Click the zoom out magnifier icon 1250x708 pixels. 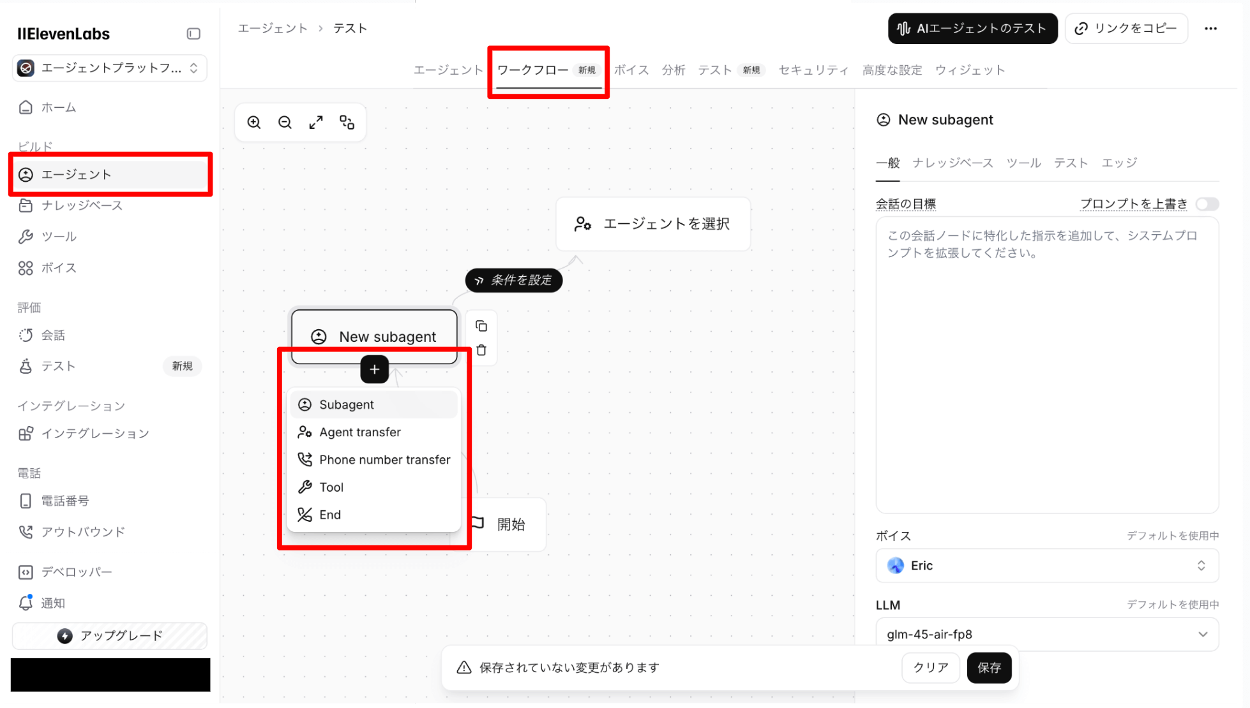285,122
